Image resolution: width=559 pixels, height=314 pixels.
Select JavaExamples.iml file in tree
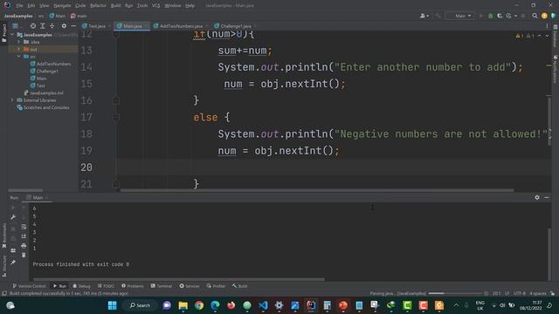tap(44, 93)
